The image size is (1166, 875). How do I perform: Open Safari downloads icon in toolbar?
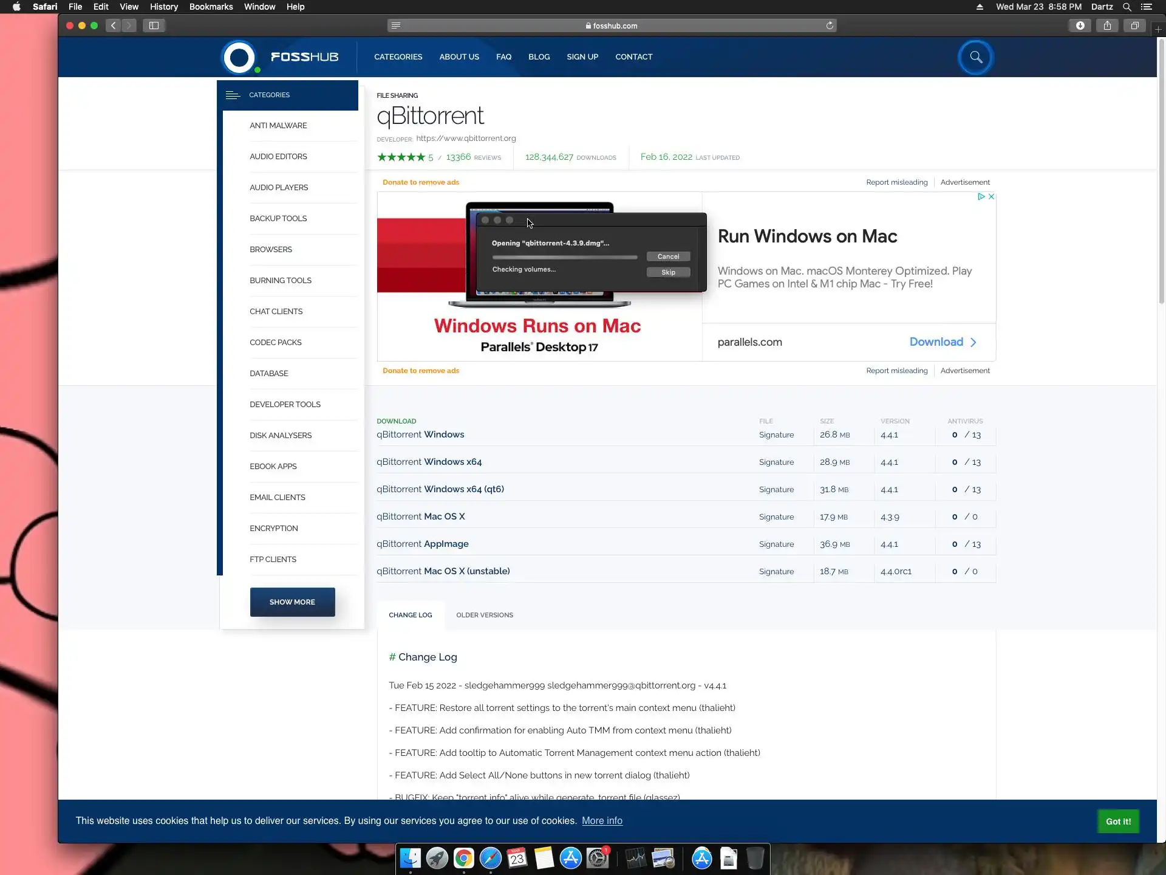click(x=1080, y=26)
